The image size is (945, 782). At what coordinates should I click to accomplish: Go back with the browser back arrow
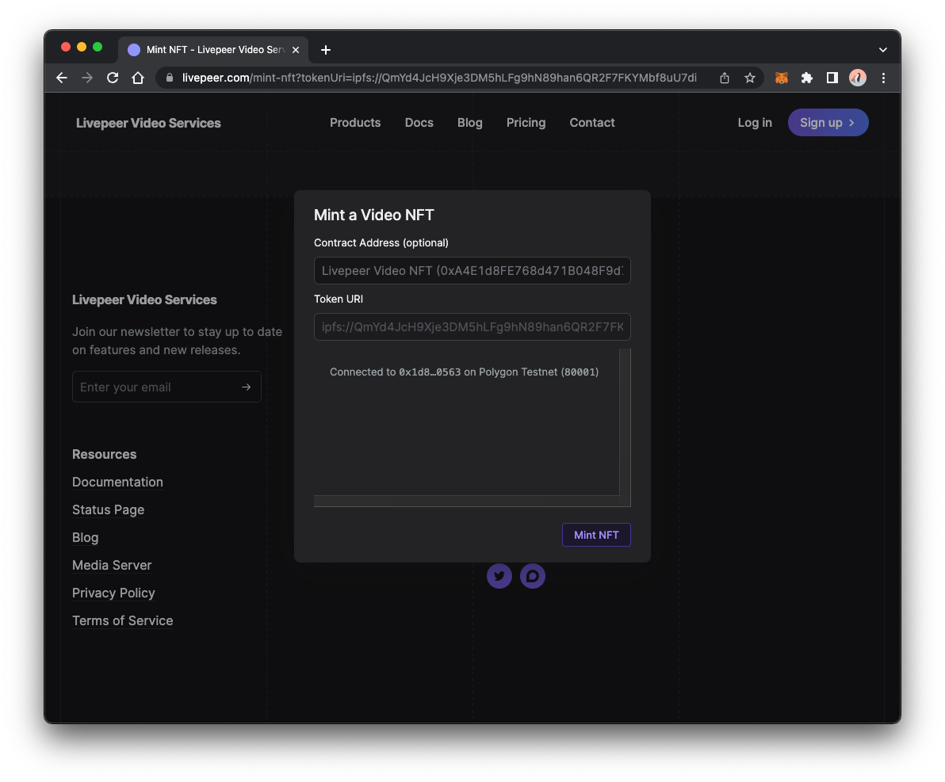click(x=62, y=78)
